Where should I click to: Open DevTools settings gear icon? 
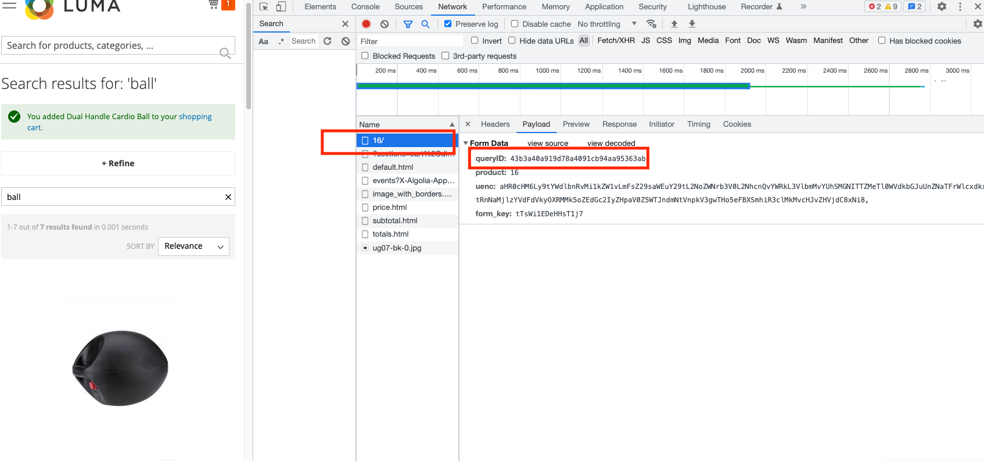point(942,6)
